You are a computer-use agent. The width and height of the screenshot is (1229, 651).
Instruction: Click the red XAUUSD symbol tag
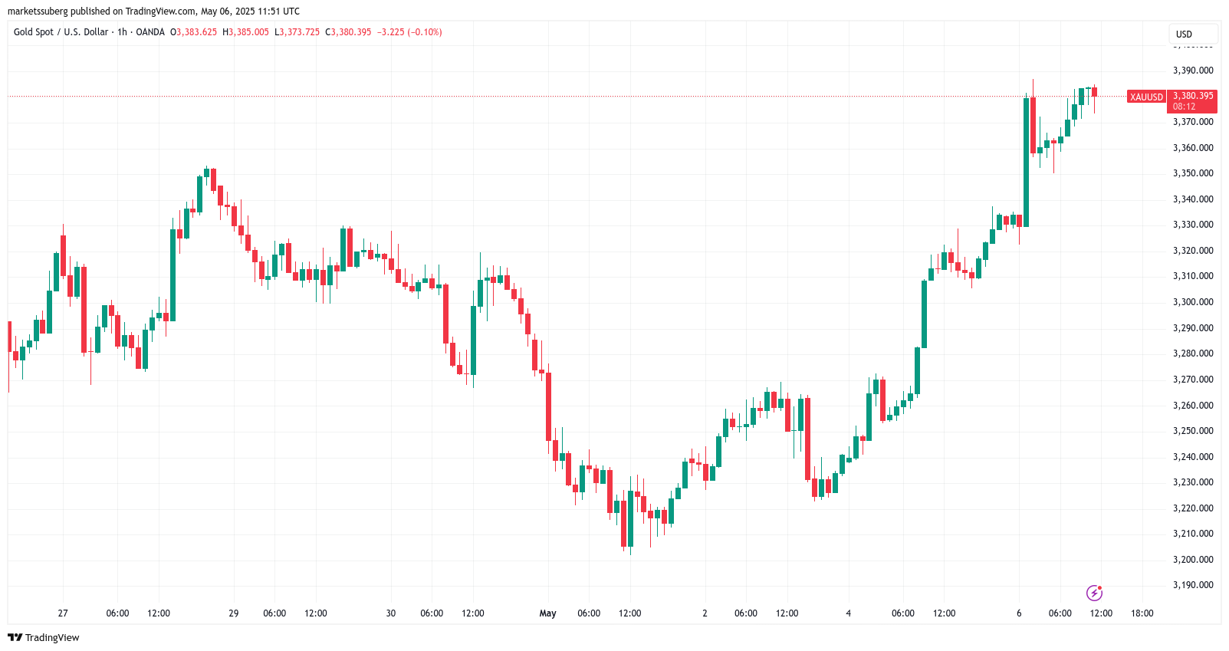pos(1146,97)
